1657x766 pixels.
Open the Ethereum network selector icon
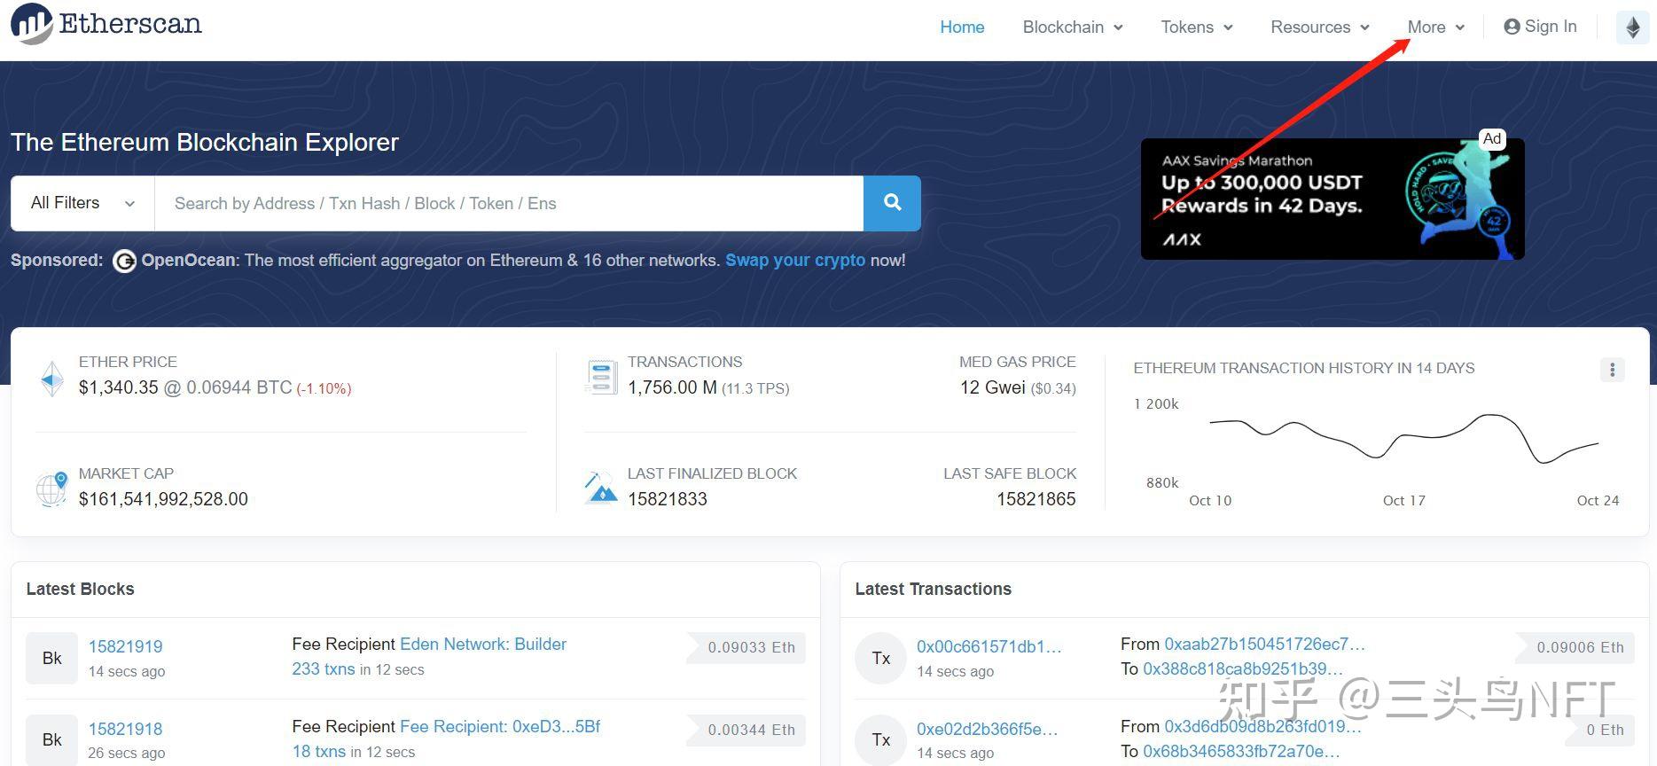[1632, 27]
